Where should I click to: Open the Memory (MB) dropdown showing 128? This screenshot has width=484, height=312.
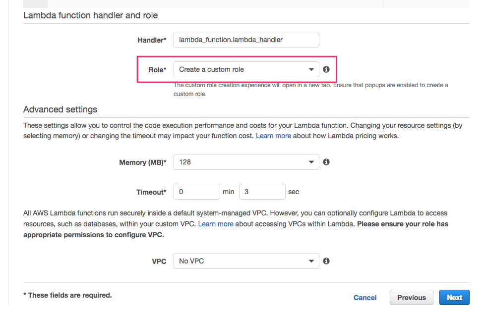[246, 162]
